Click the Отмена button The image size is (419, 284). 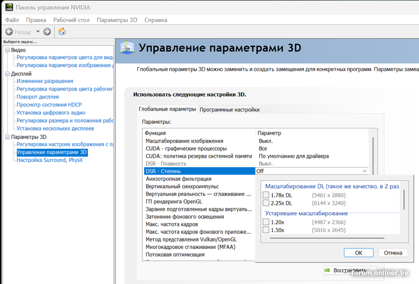[x=393, y=253]
